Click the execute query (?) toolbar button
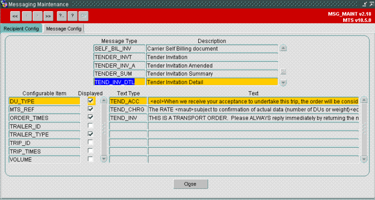 click(72, 16)
